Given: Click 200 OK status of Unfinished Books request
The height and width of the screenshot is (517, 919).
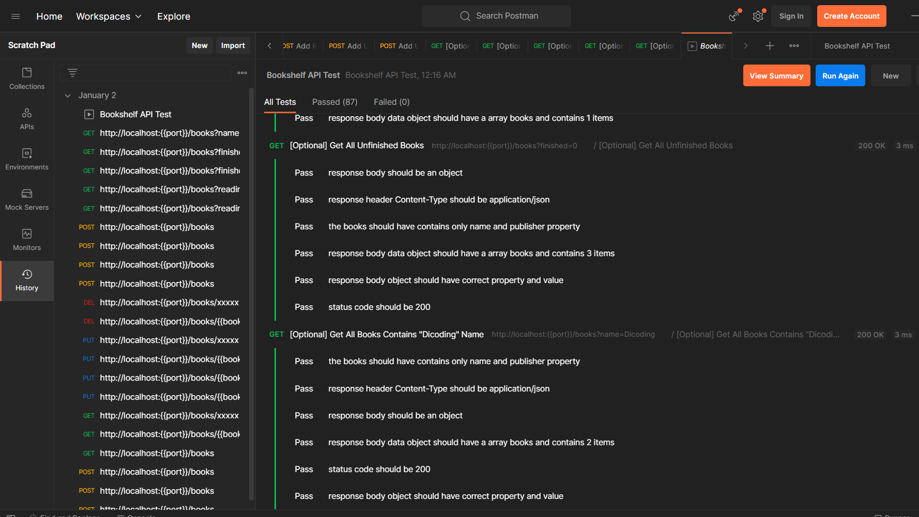Looking at the screenshot, I should 871,146.
